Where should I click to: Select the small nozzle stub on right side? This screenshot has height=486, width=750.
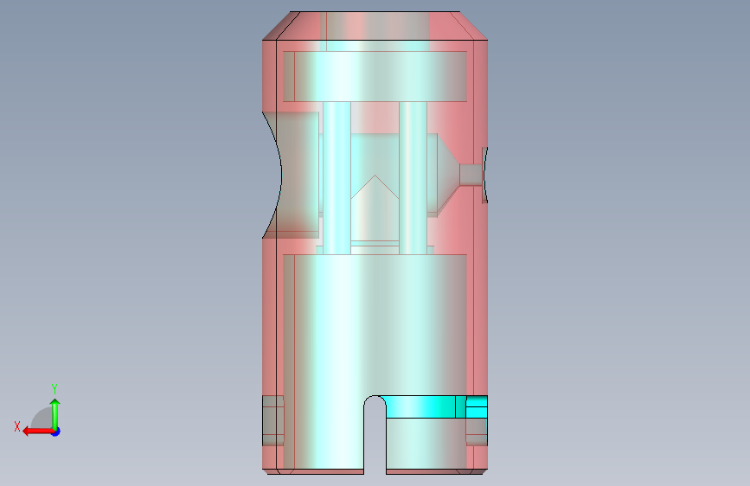click(471, 175)
